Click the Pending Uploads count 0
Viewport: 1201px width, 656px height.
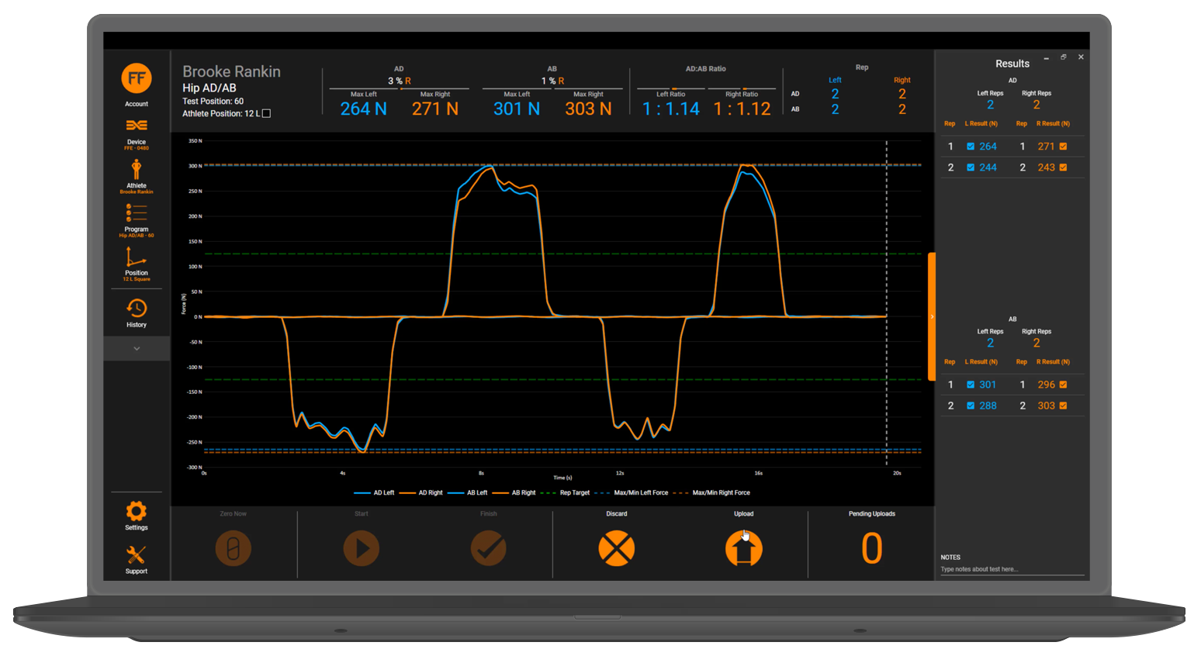(872, 548)
